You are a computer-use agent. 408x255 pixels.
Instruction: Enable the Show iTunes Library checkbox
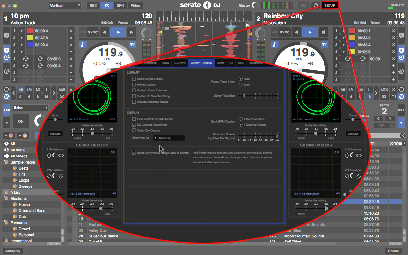point(134,79)
